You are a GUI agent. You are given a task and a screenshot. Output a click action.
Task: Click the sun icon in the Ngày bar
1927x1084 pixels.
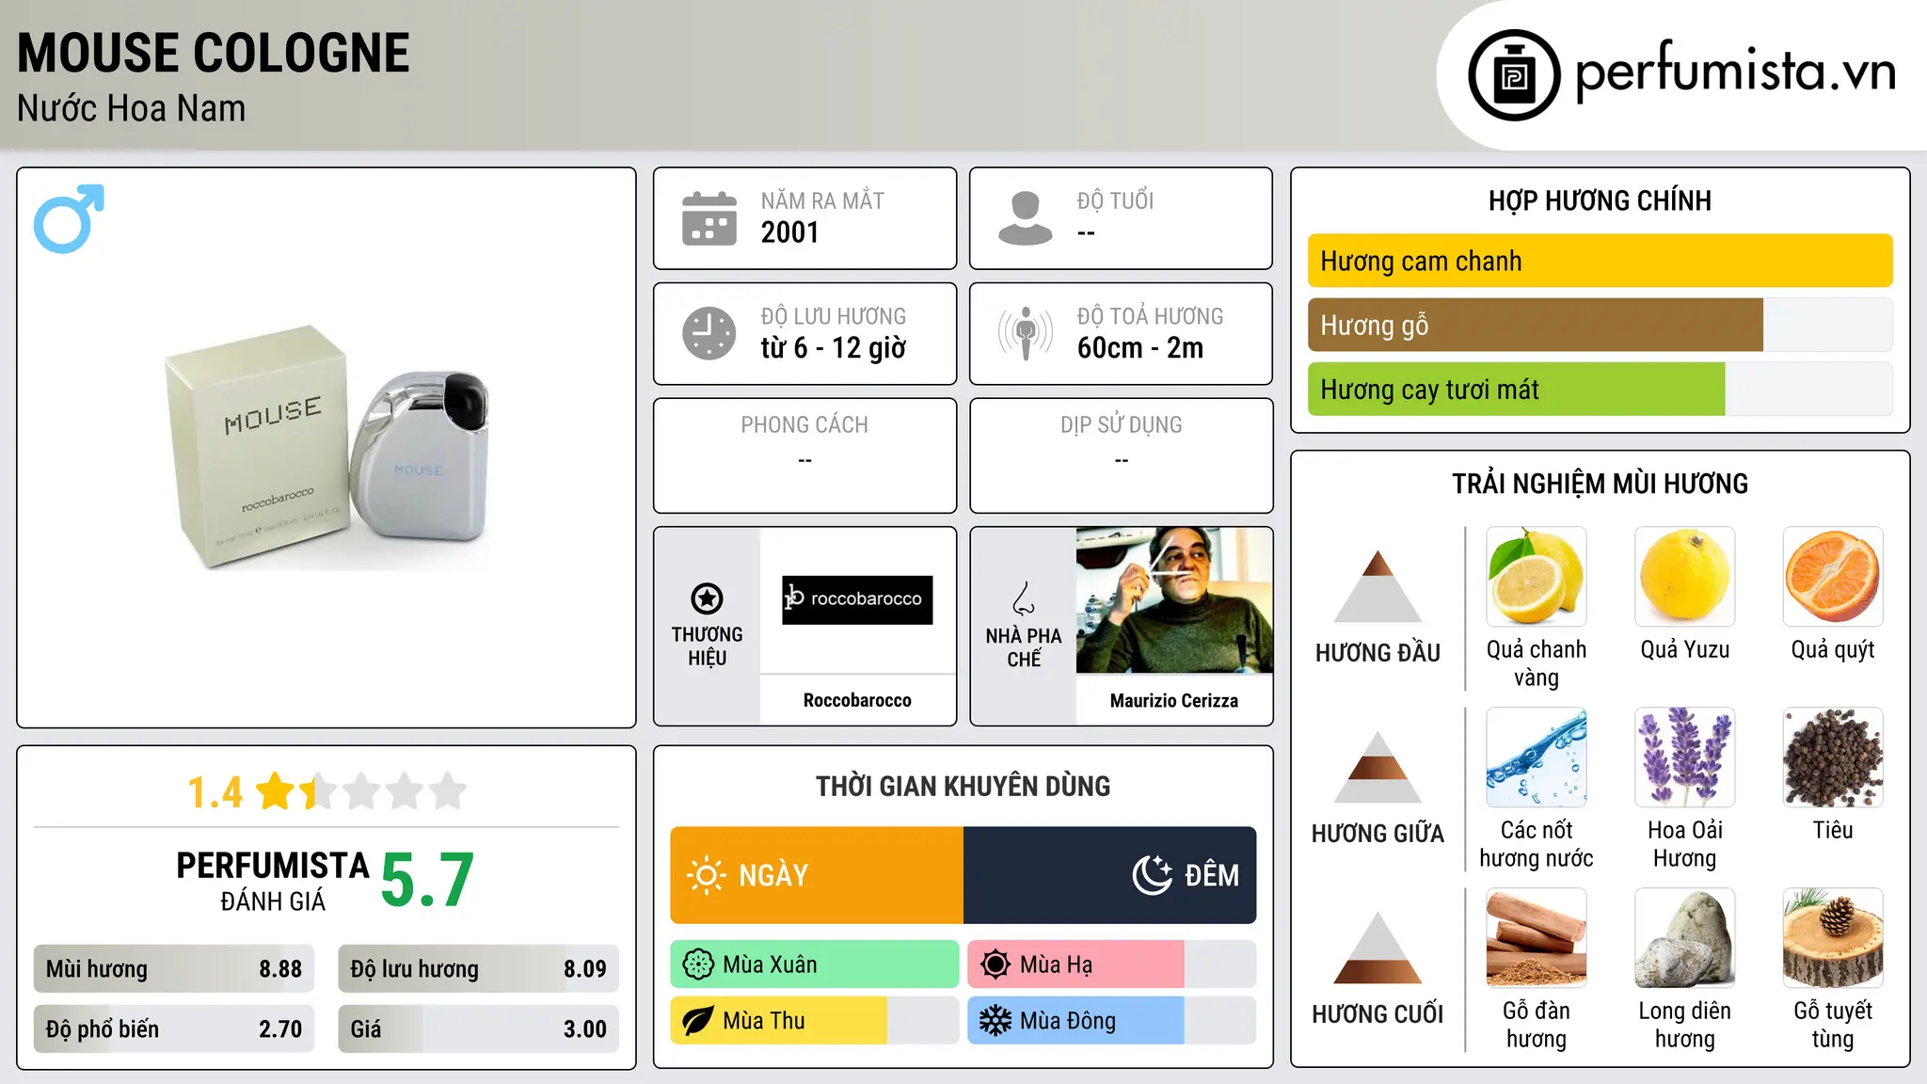[x=706, y=875]
